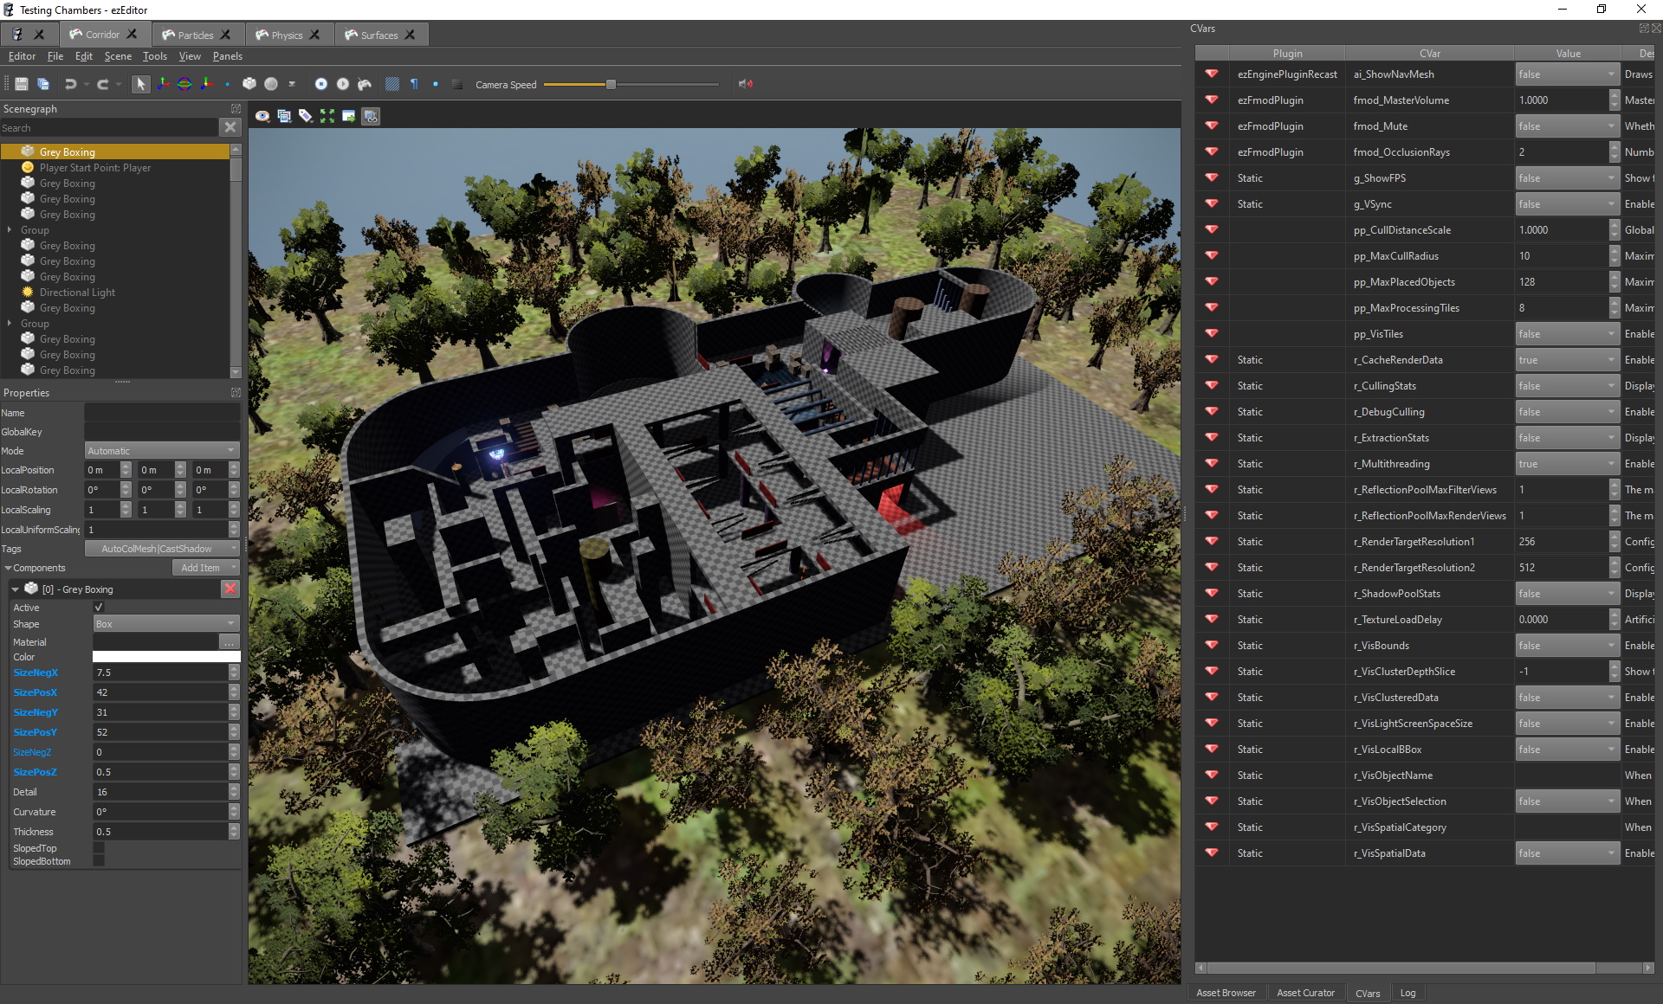This screenshot has height=1004, width=1663.
Task: Switch to the Asset Browser panel tab
Action: coord(1226,993)
